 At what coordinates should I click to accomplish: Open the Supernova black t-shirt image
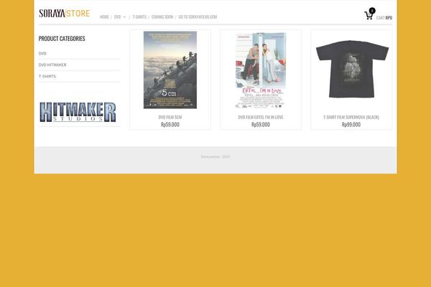click(x=352, y=69)
